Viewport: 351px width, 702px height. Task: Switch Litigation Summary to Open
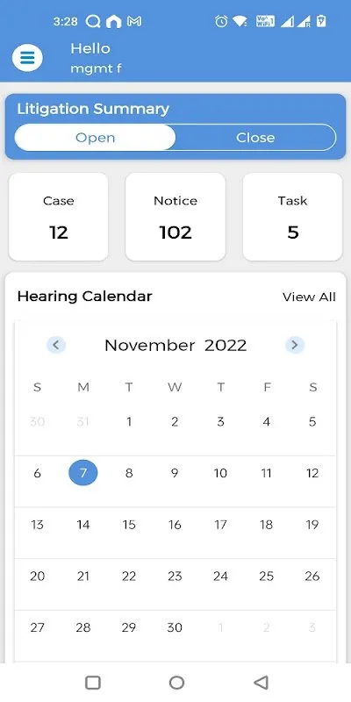(95, 138)
